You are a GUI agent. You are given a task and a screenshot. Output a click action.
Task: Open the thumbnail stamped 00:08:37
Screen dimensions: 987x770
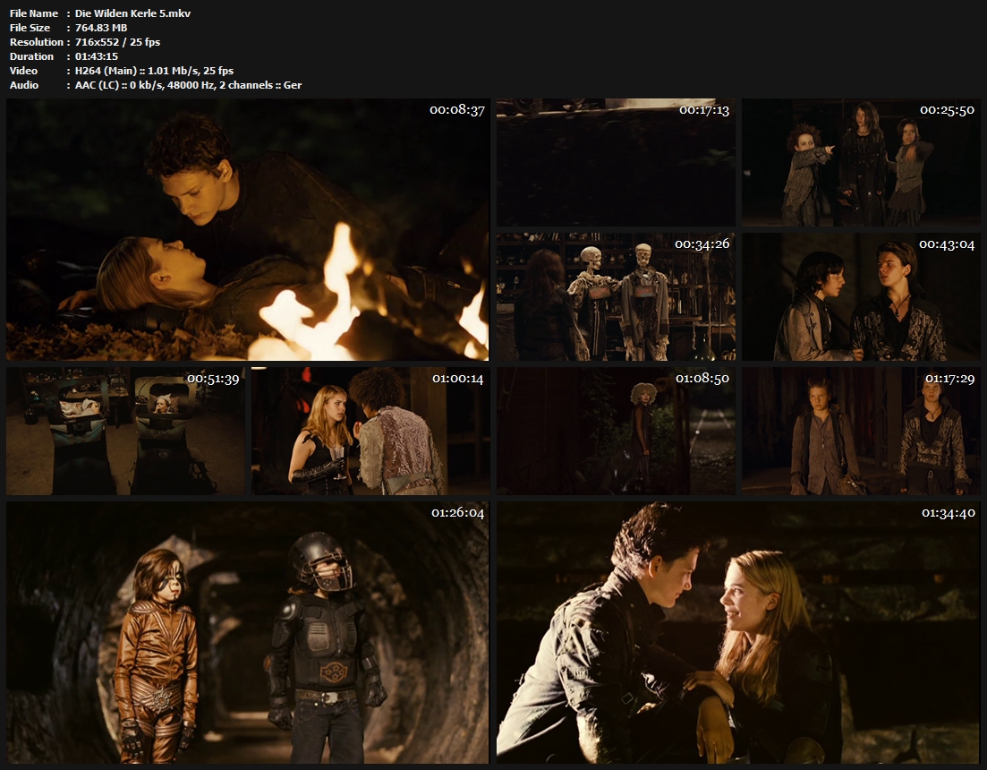click(x=247, y=229)
